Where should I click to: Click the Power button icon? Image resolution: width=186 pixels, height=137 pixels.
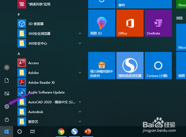[x=7, y=120]
